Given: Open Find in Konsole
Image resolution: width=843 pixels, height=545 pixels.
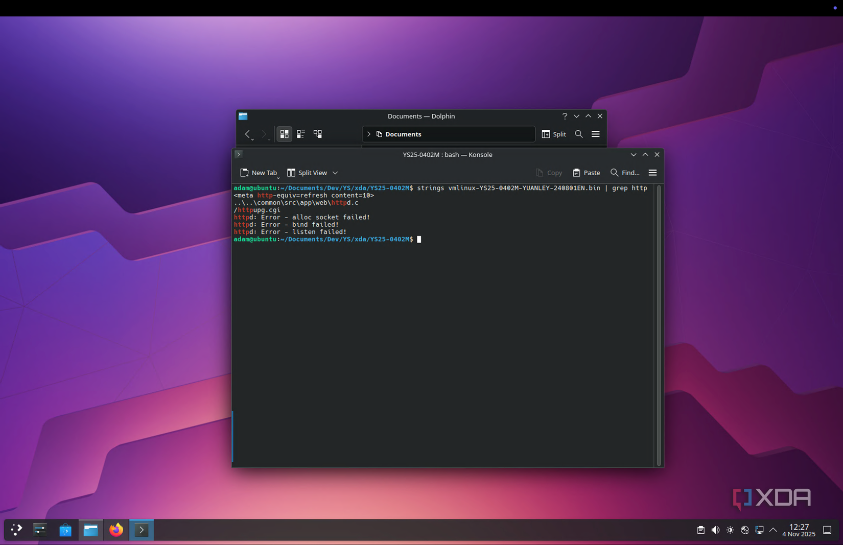Looking at the screenshot, I should (625, 173).
